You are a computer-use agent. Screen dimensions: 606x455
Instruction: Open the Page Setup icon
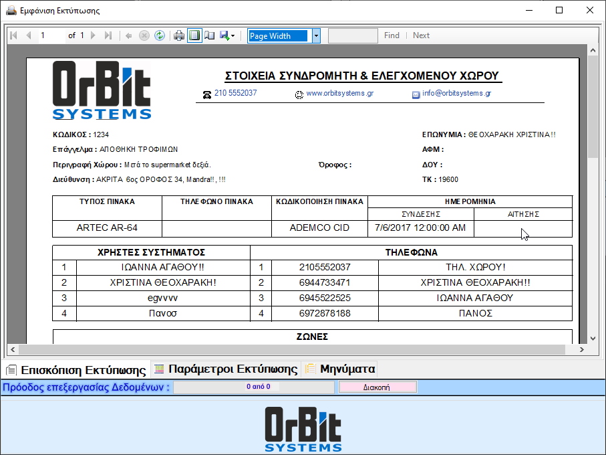pyautogui.click(x=209, y=36)
